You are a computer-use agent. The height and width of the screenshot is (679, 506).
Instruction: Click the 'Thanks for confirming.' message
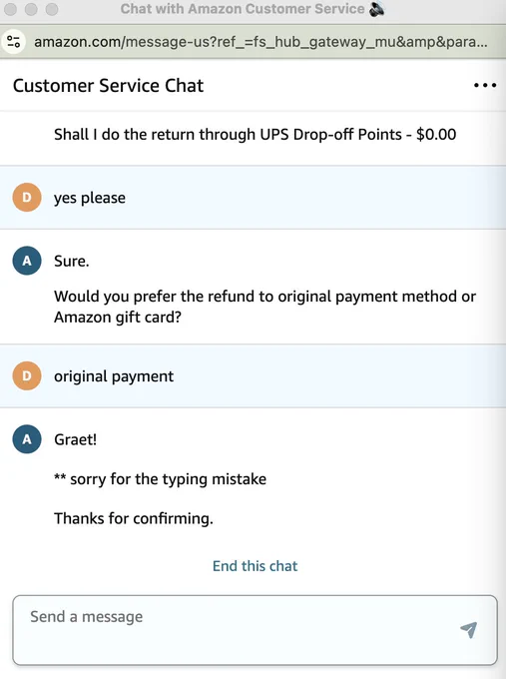[134, 518]
